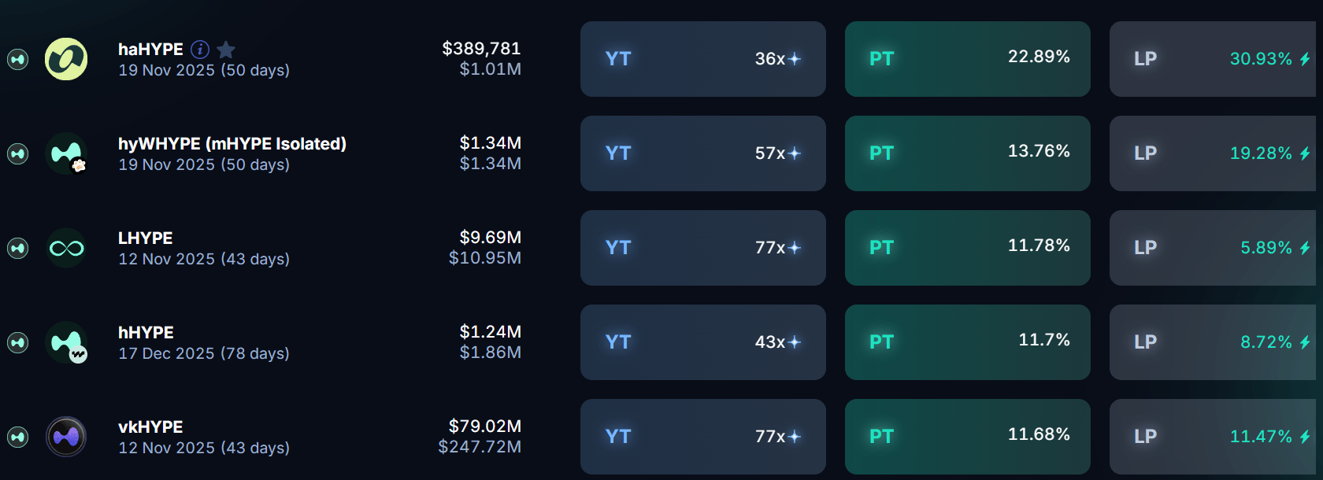Click the LHYPE $9.69M liquidity value
This screenshot has height=480, width=1323.
490,238
